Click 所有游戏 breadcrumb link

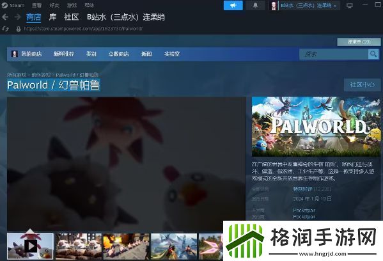pyautogui.click(x=17, y=75)
